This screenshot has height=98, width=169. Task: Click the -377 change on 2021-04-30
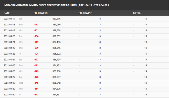point(36,95)
